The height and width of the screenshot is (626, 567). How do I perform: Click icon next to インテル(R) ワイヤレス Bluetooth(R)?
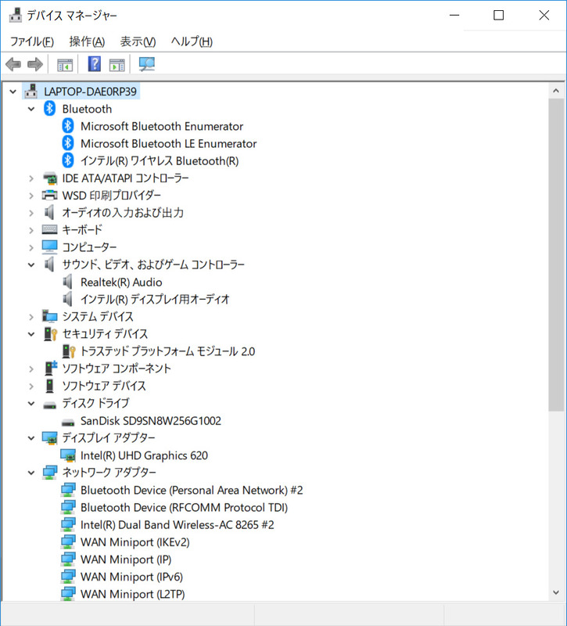[x=68, y=161]
